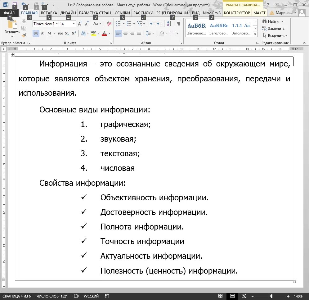The width and height of the screenshot is (309, 300).
Task: Click the Вставить paste clipboard icon
Action: tap(12, 25)
